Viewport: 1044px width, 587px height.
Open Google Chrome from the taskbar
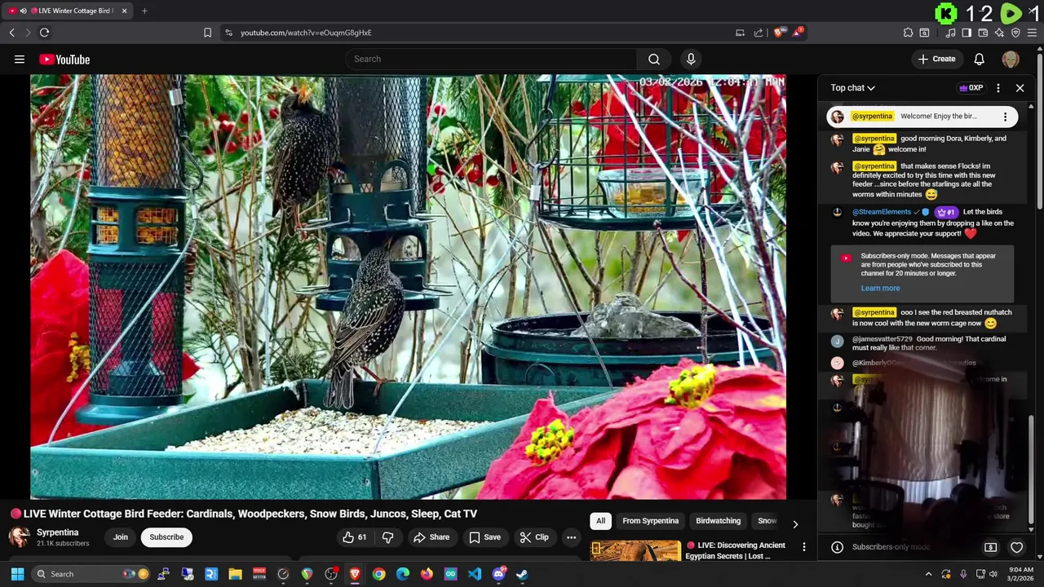tap(378, 574)
